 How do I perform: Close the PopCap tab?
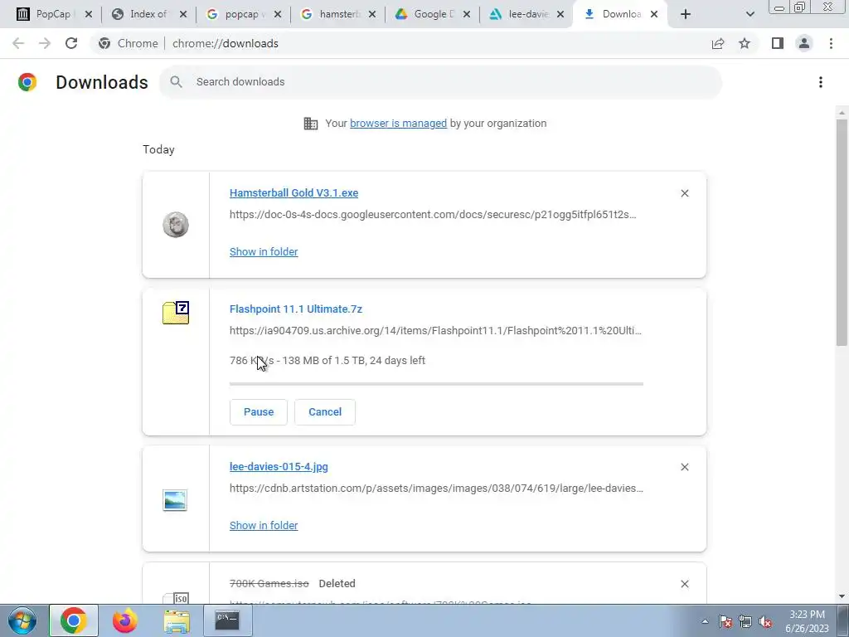[89, 14]
